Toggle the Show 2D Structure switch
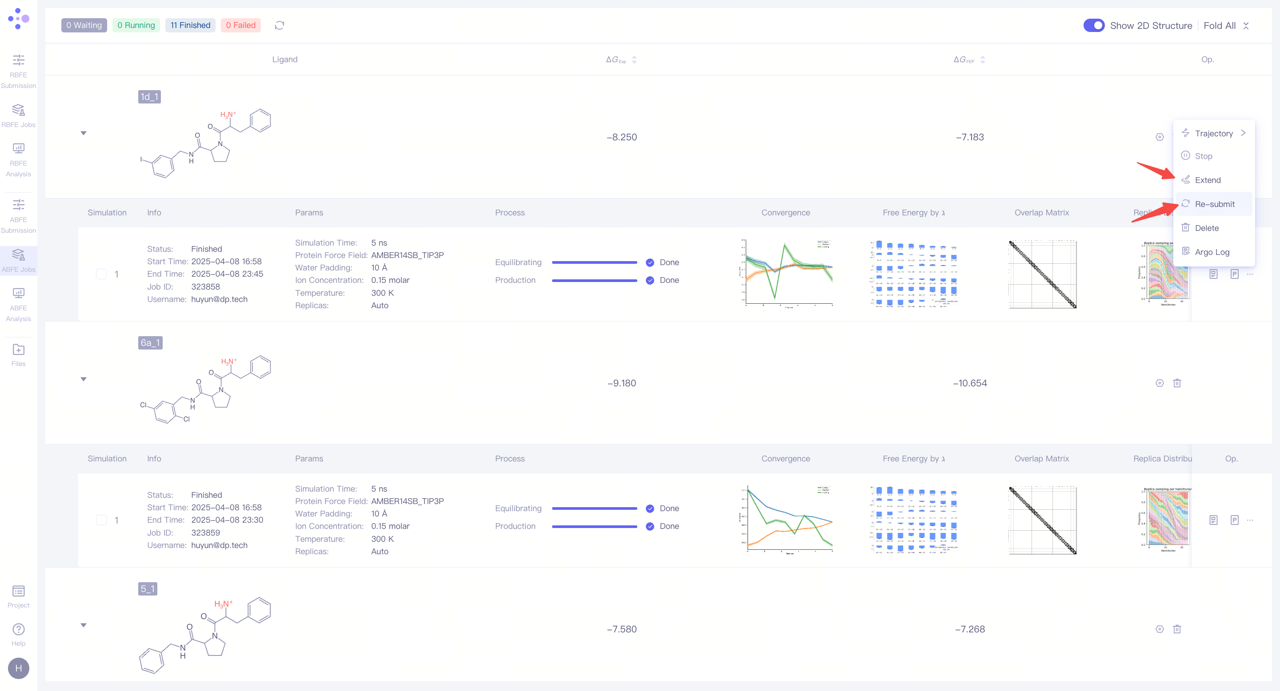Viewport: 1280px width, 691px height. point(1093,25)
